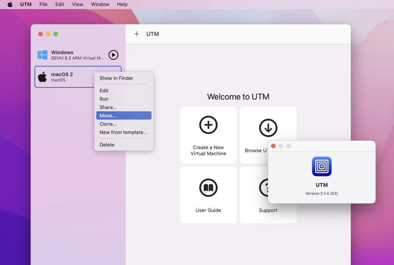Choose Clone from the context menu

[108, 124]
